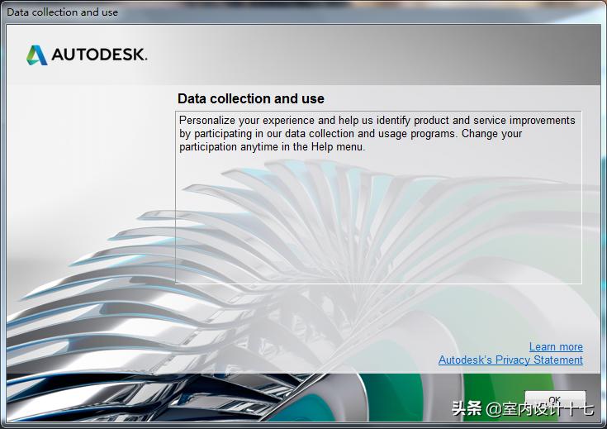This screenshot has height=429, width=607.
Task: Click the 'Data collection and use' heading
Action: pyautogui.click(x=251, y=99)
